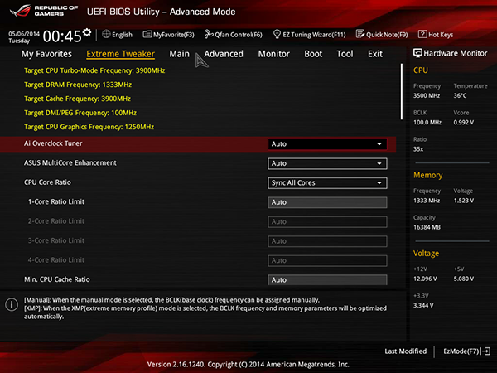Screen dimensions: 497x373
Task: Click the Min. CPU Cache Ratio label
Action: [x=57, y=279]
